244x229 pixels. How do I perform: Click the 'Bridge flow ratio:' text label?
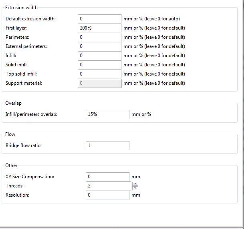coord(24,145)
